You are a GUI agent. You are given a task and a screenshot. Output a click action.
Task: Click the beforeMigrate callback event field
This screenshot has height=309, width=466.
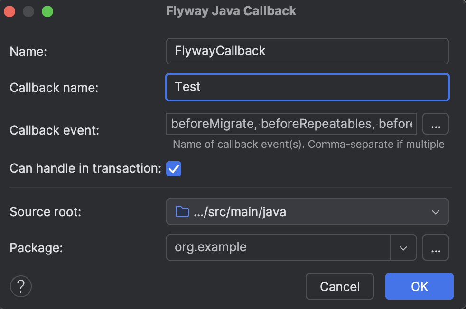point(291,124)
